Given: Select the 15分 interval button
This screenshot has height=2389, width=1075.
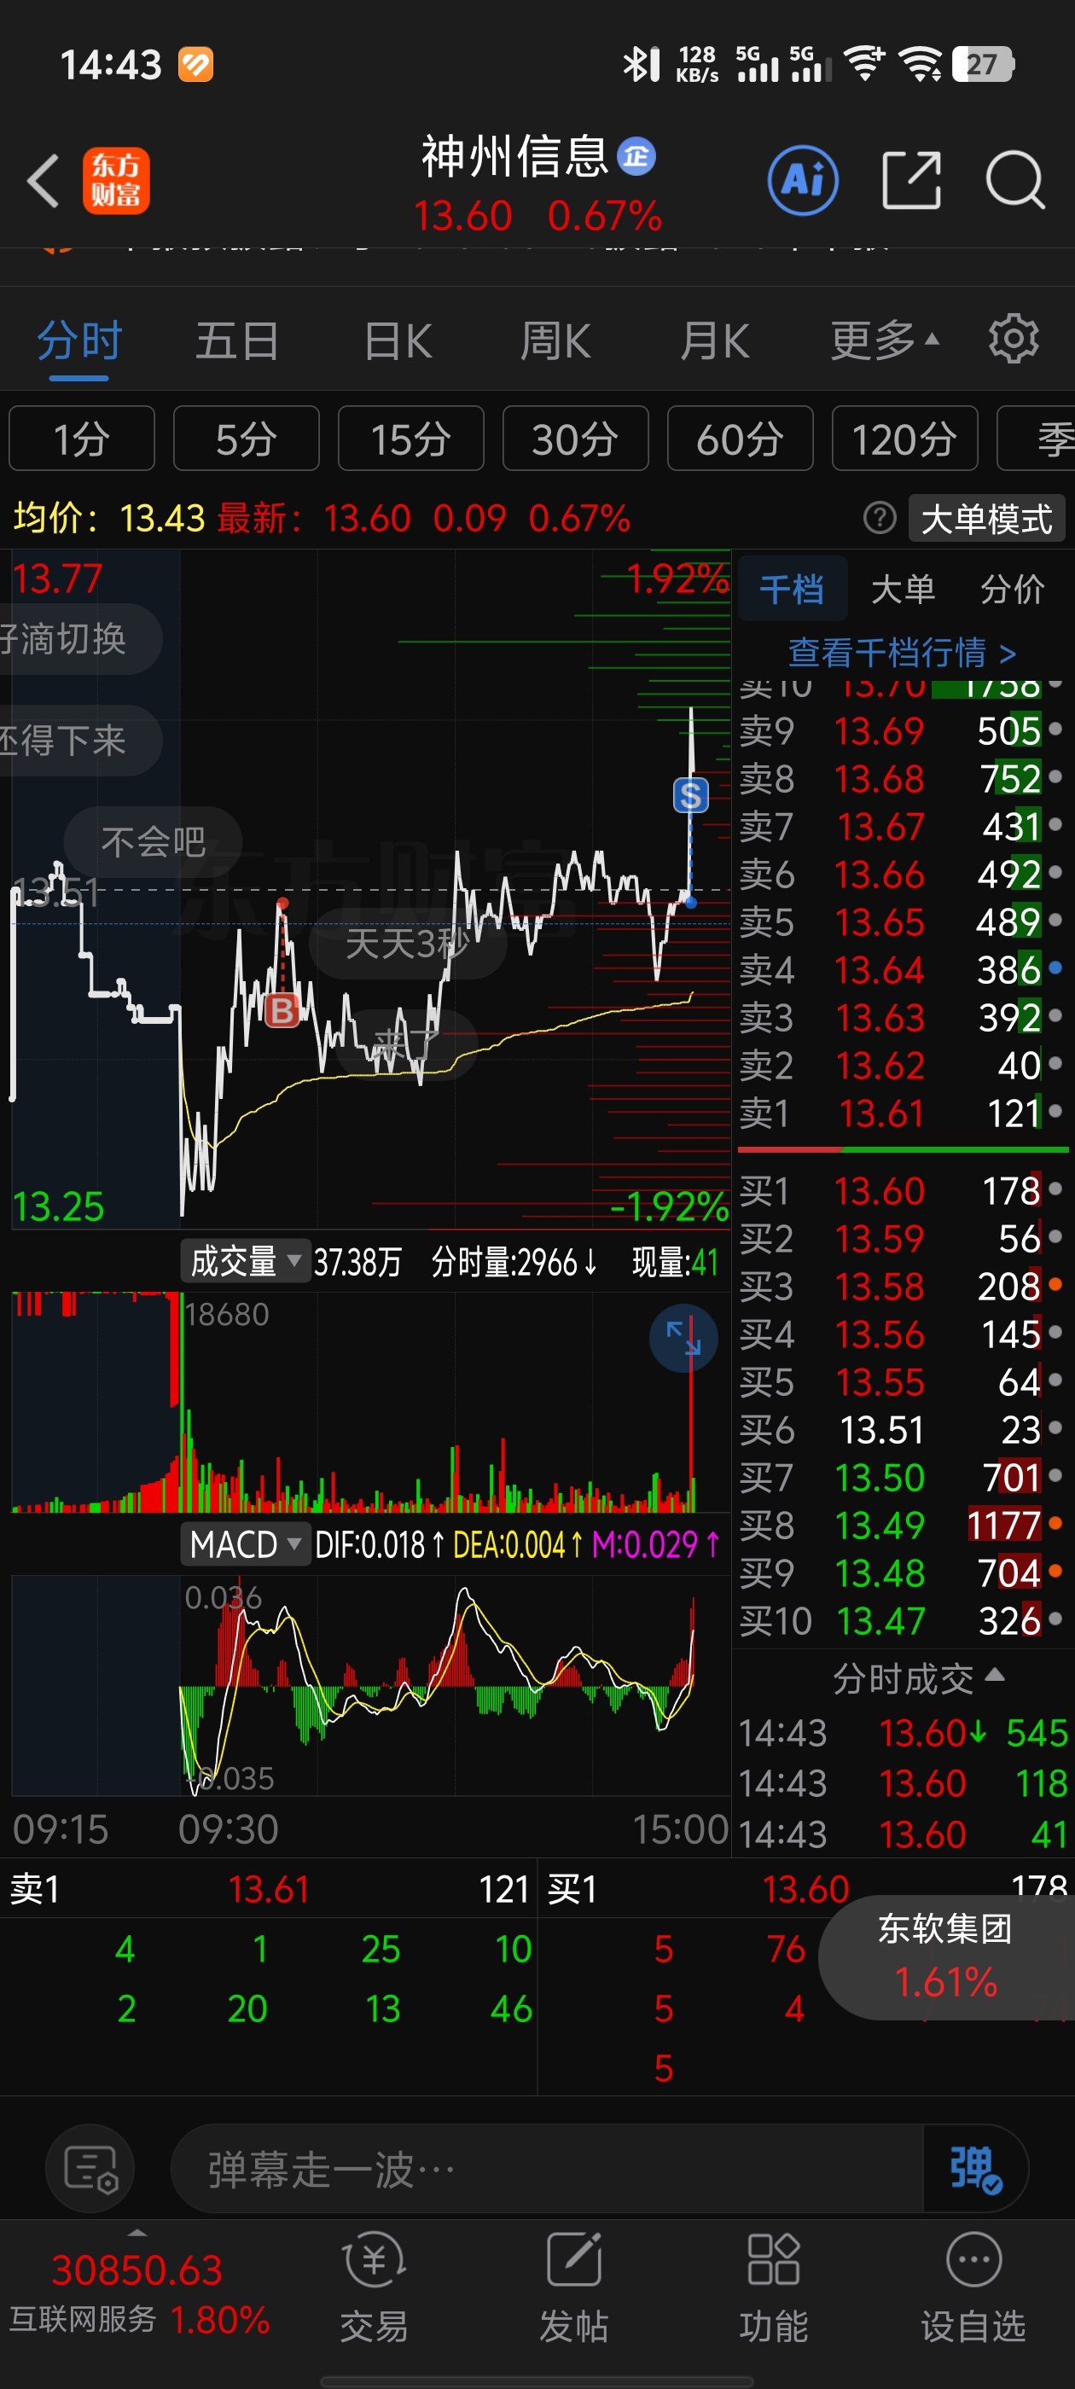Looking at the screenshot, I should 411,439.
